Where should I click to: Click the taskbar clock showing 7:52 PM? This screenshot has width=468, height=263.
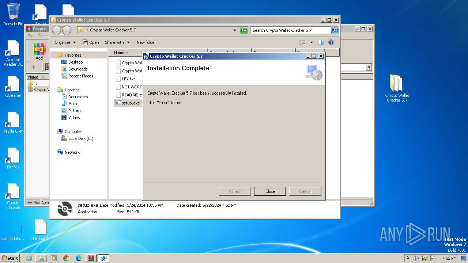coord(449,258)
